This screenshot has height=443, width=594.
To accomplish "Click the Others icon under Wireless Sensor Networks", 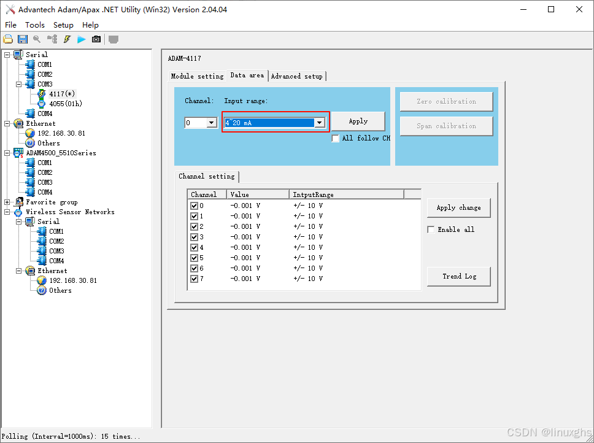I will [x=42, y=290].
